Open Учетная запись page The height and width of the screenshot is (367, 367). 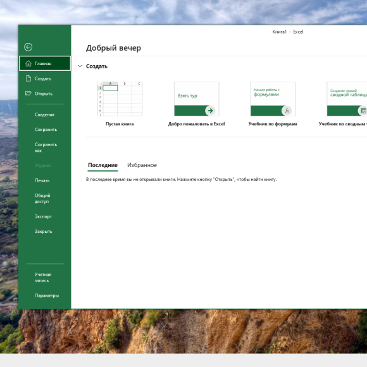[45, 277]
